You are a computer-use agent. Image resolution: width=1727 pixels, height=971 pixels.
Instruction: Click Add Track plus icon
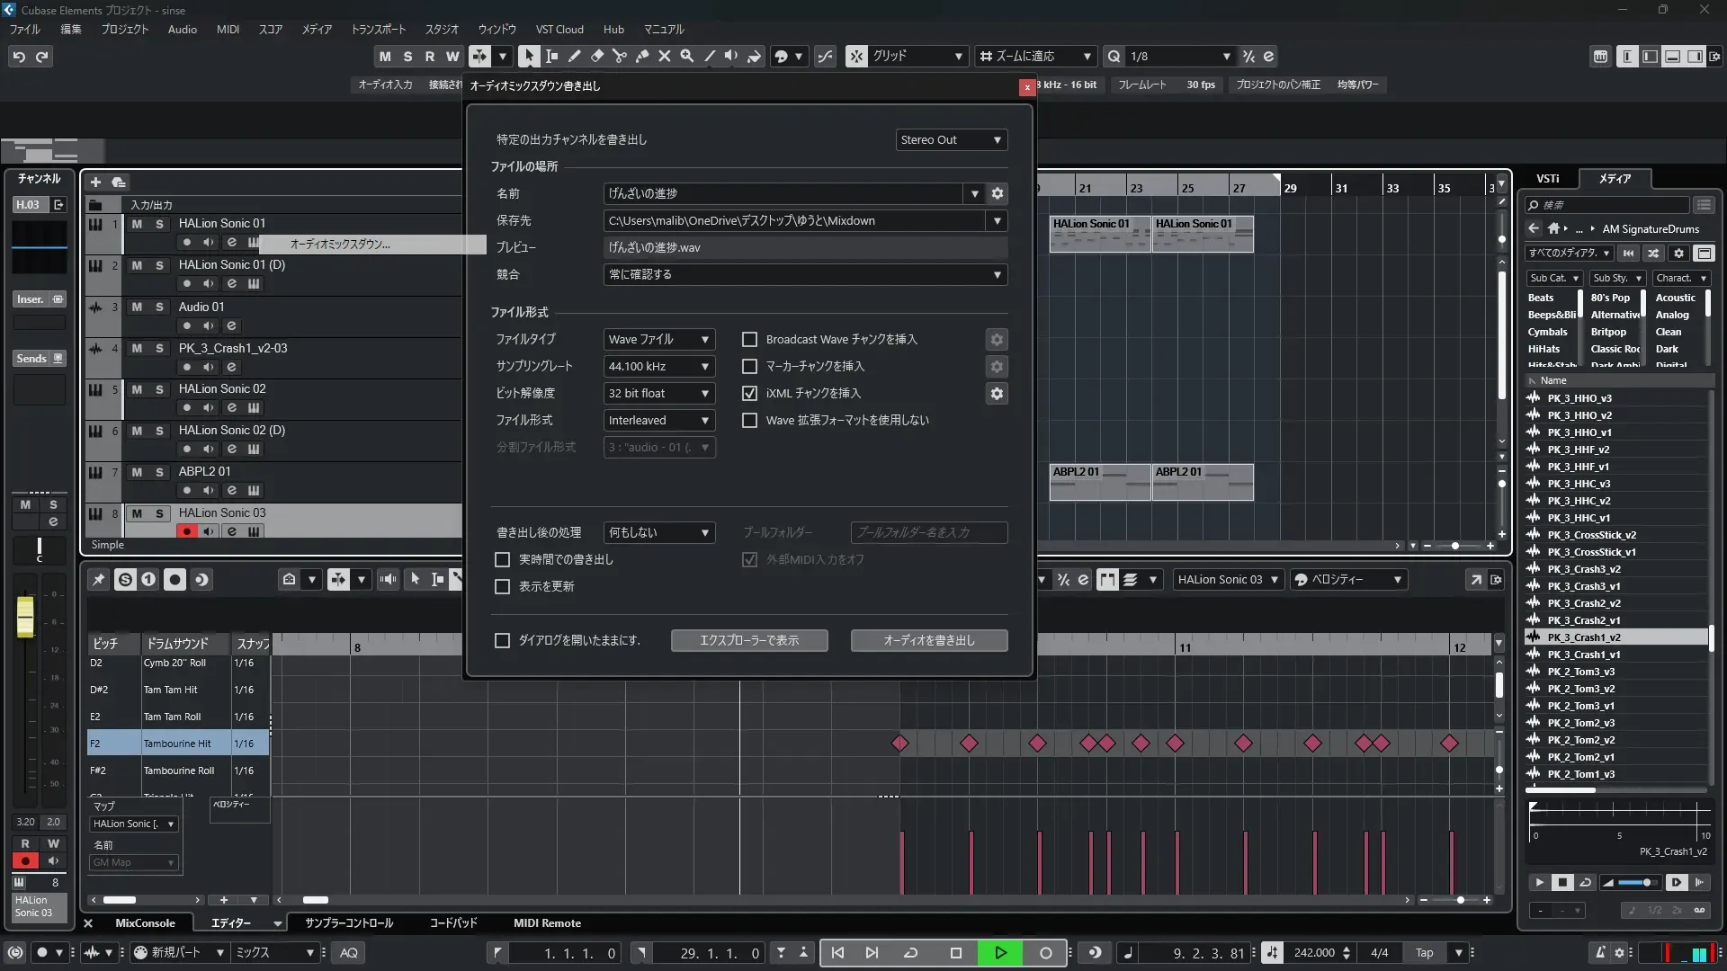coord(95,182)
